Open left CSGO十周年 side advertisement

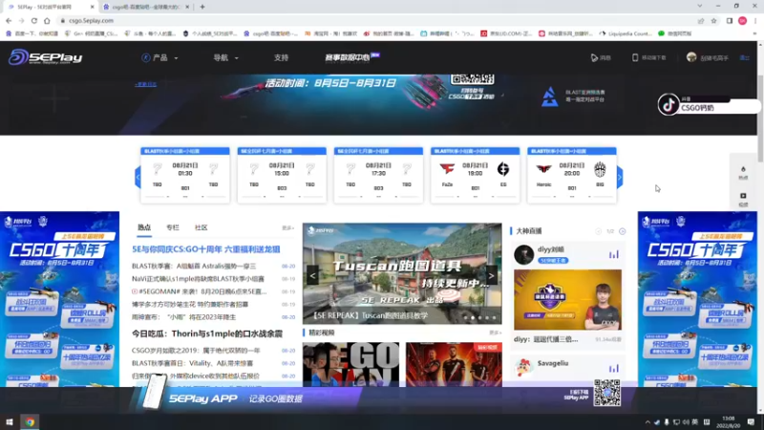coord(59,299)
